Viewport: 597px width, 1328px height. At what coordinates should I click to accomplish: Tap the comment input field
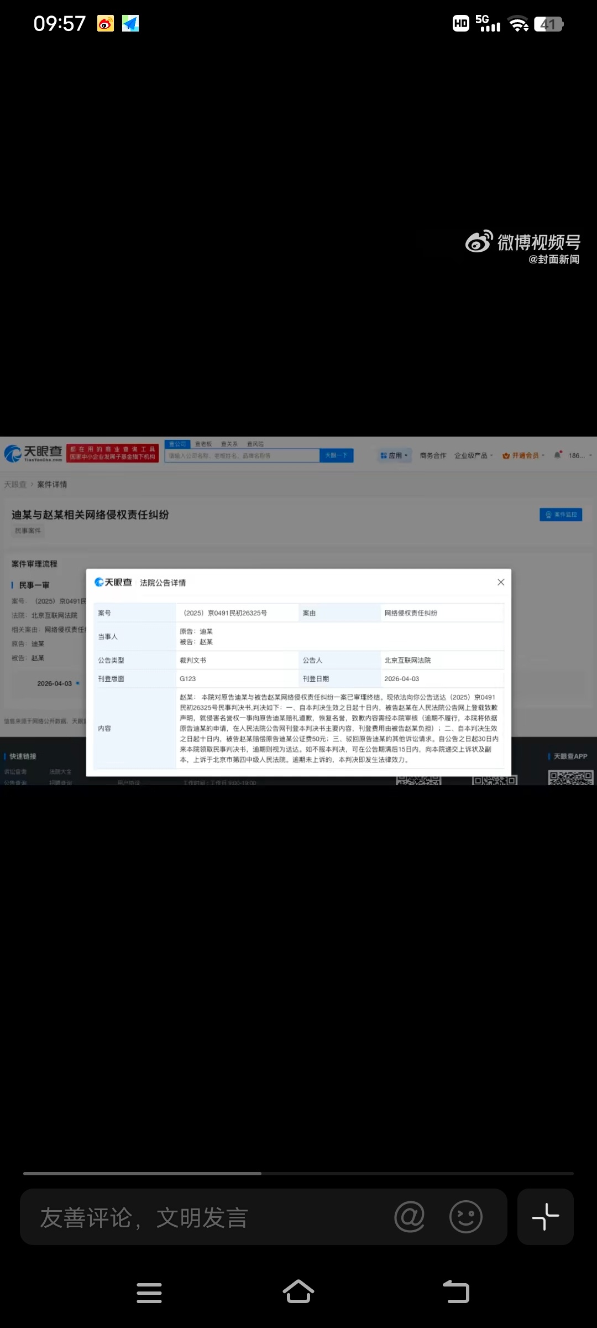(x=264, y=1217)
